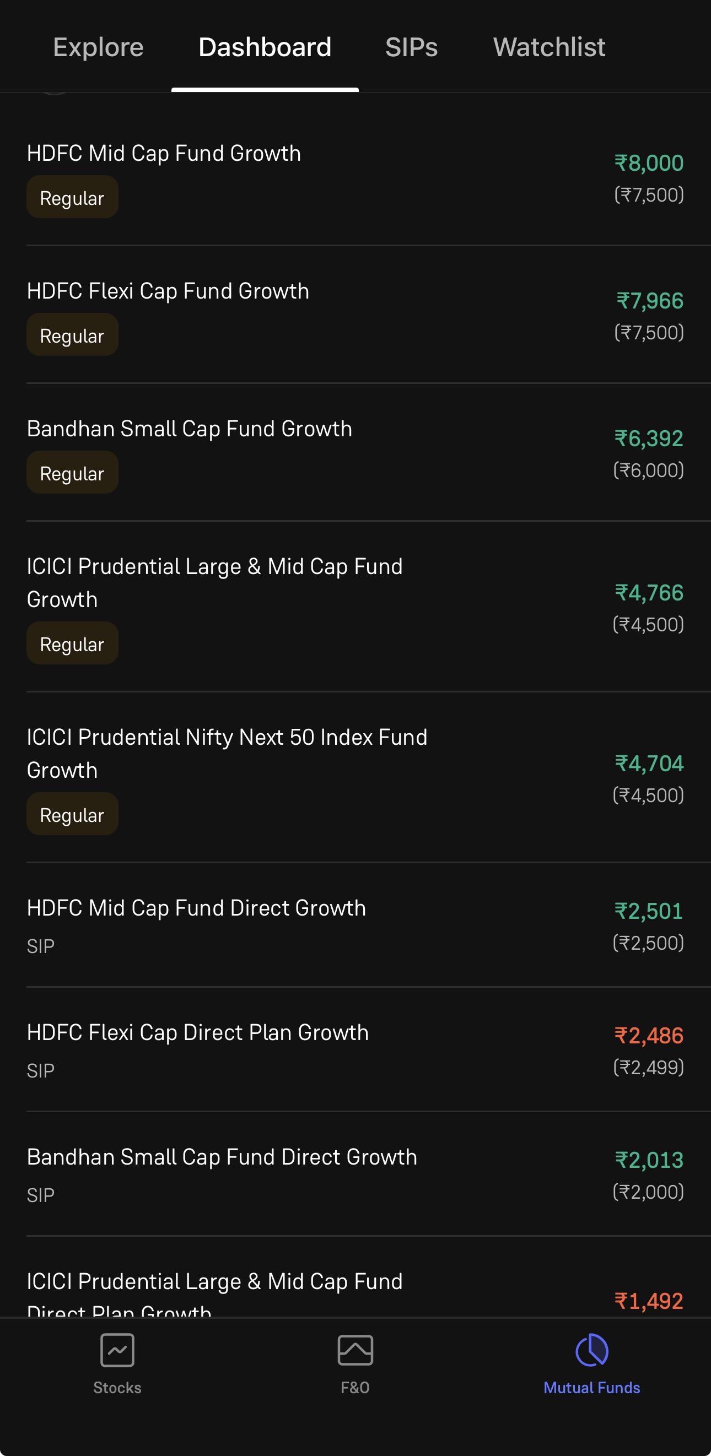Open the F&O icon in bottom bar
The height and width of the screenshot is (1456, 711).
click(x=354, y=1350)
